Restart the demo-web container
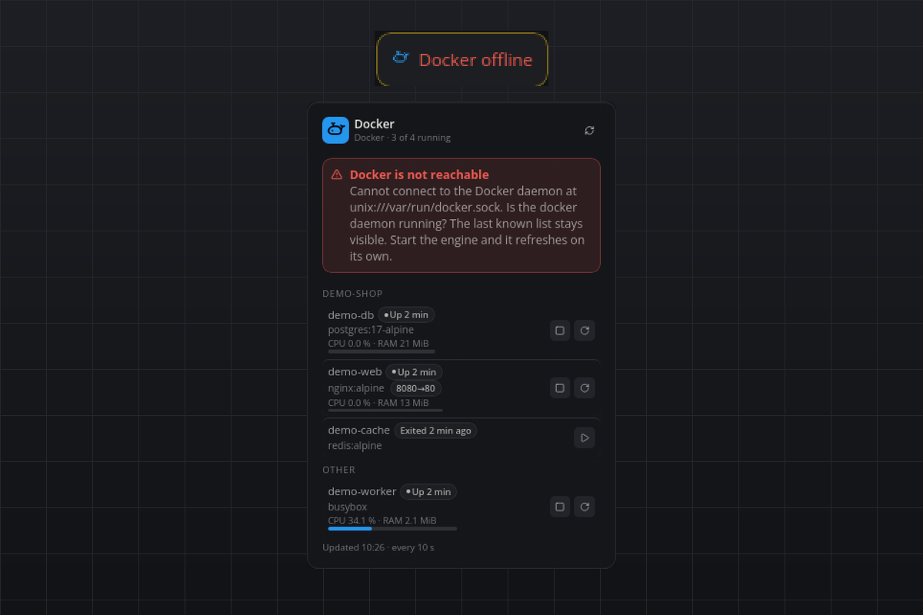Viewport: 923px width, 615px height. click(x=585, y=387)
